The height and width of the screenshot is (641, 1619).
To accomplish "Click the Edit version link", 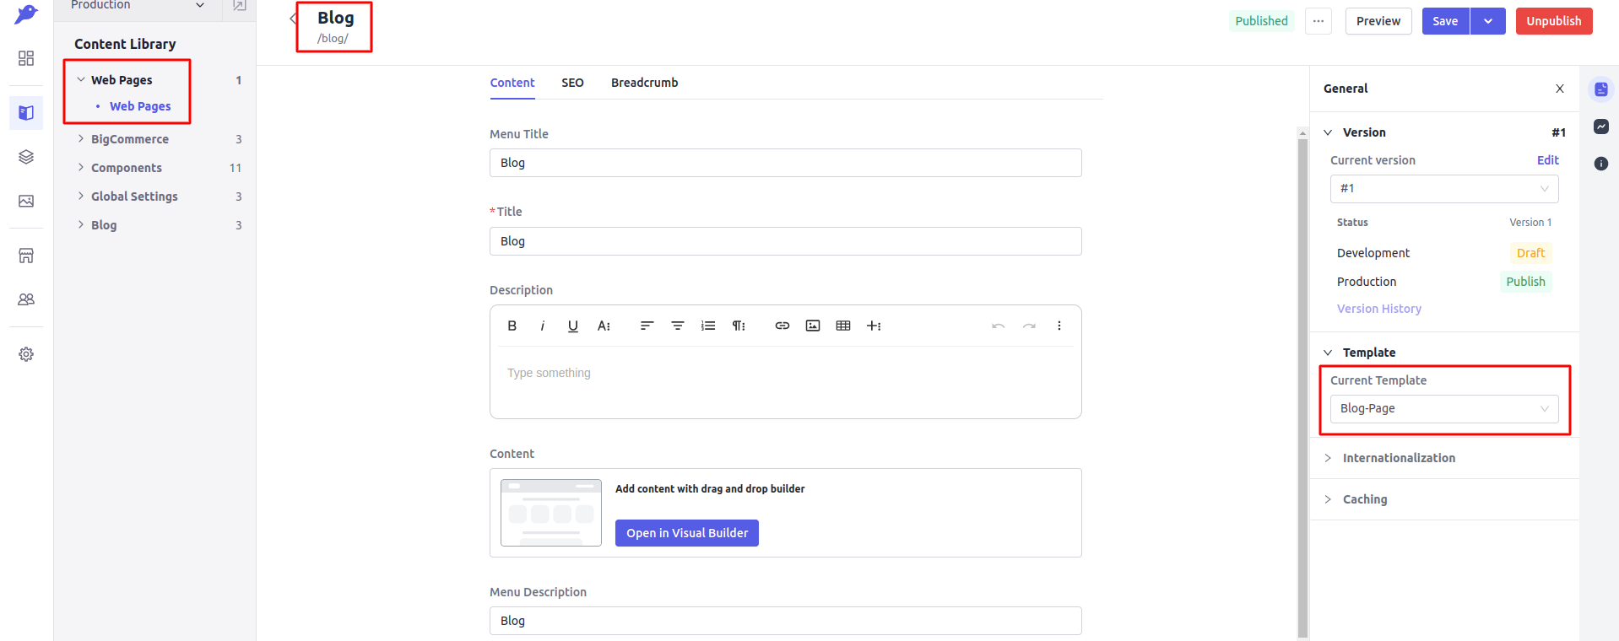I will 1548,160.
